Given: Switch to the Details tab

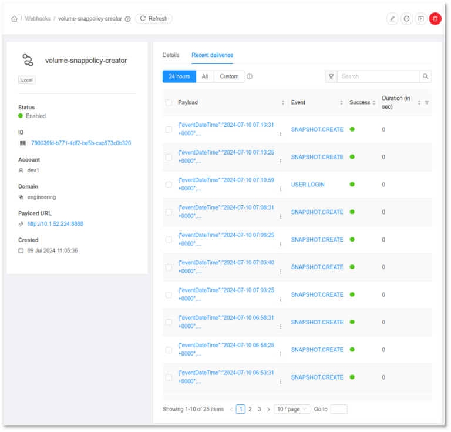Looking at the screenshot, I should (x=171, y=55).
